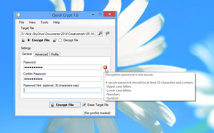Select the Encrypt File radio button

28,40
